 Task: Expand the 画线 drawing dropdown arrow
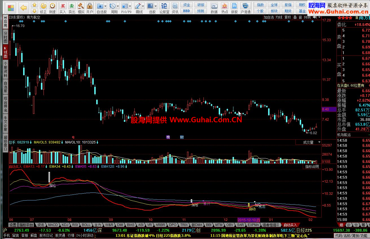(143, 6)
